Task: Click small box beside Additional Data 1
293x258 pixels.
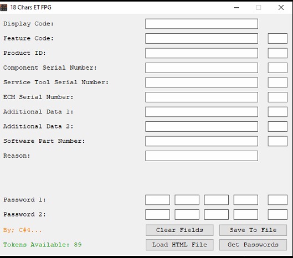Action: click(x=277, y=112)
